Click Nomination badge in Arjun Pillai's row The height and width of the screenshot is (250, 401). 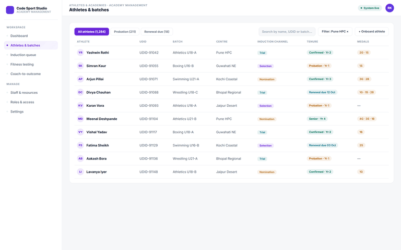coord(267,79)
